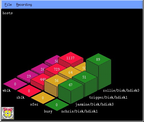Click the rollie/Disk/hdisk0 label

click(x=121, y=90)
